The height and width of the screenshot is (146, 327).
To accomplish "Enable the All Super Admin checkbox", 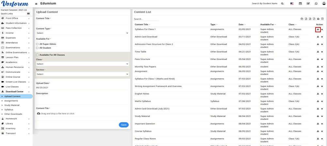I will (x=37, y=44).
